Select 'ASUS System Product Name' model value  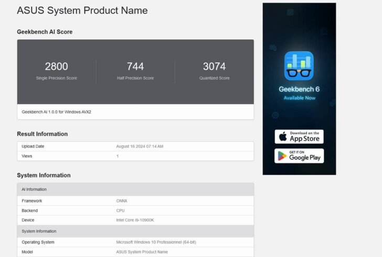[142, 252]
